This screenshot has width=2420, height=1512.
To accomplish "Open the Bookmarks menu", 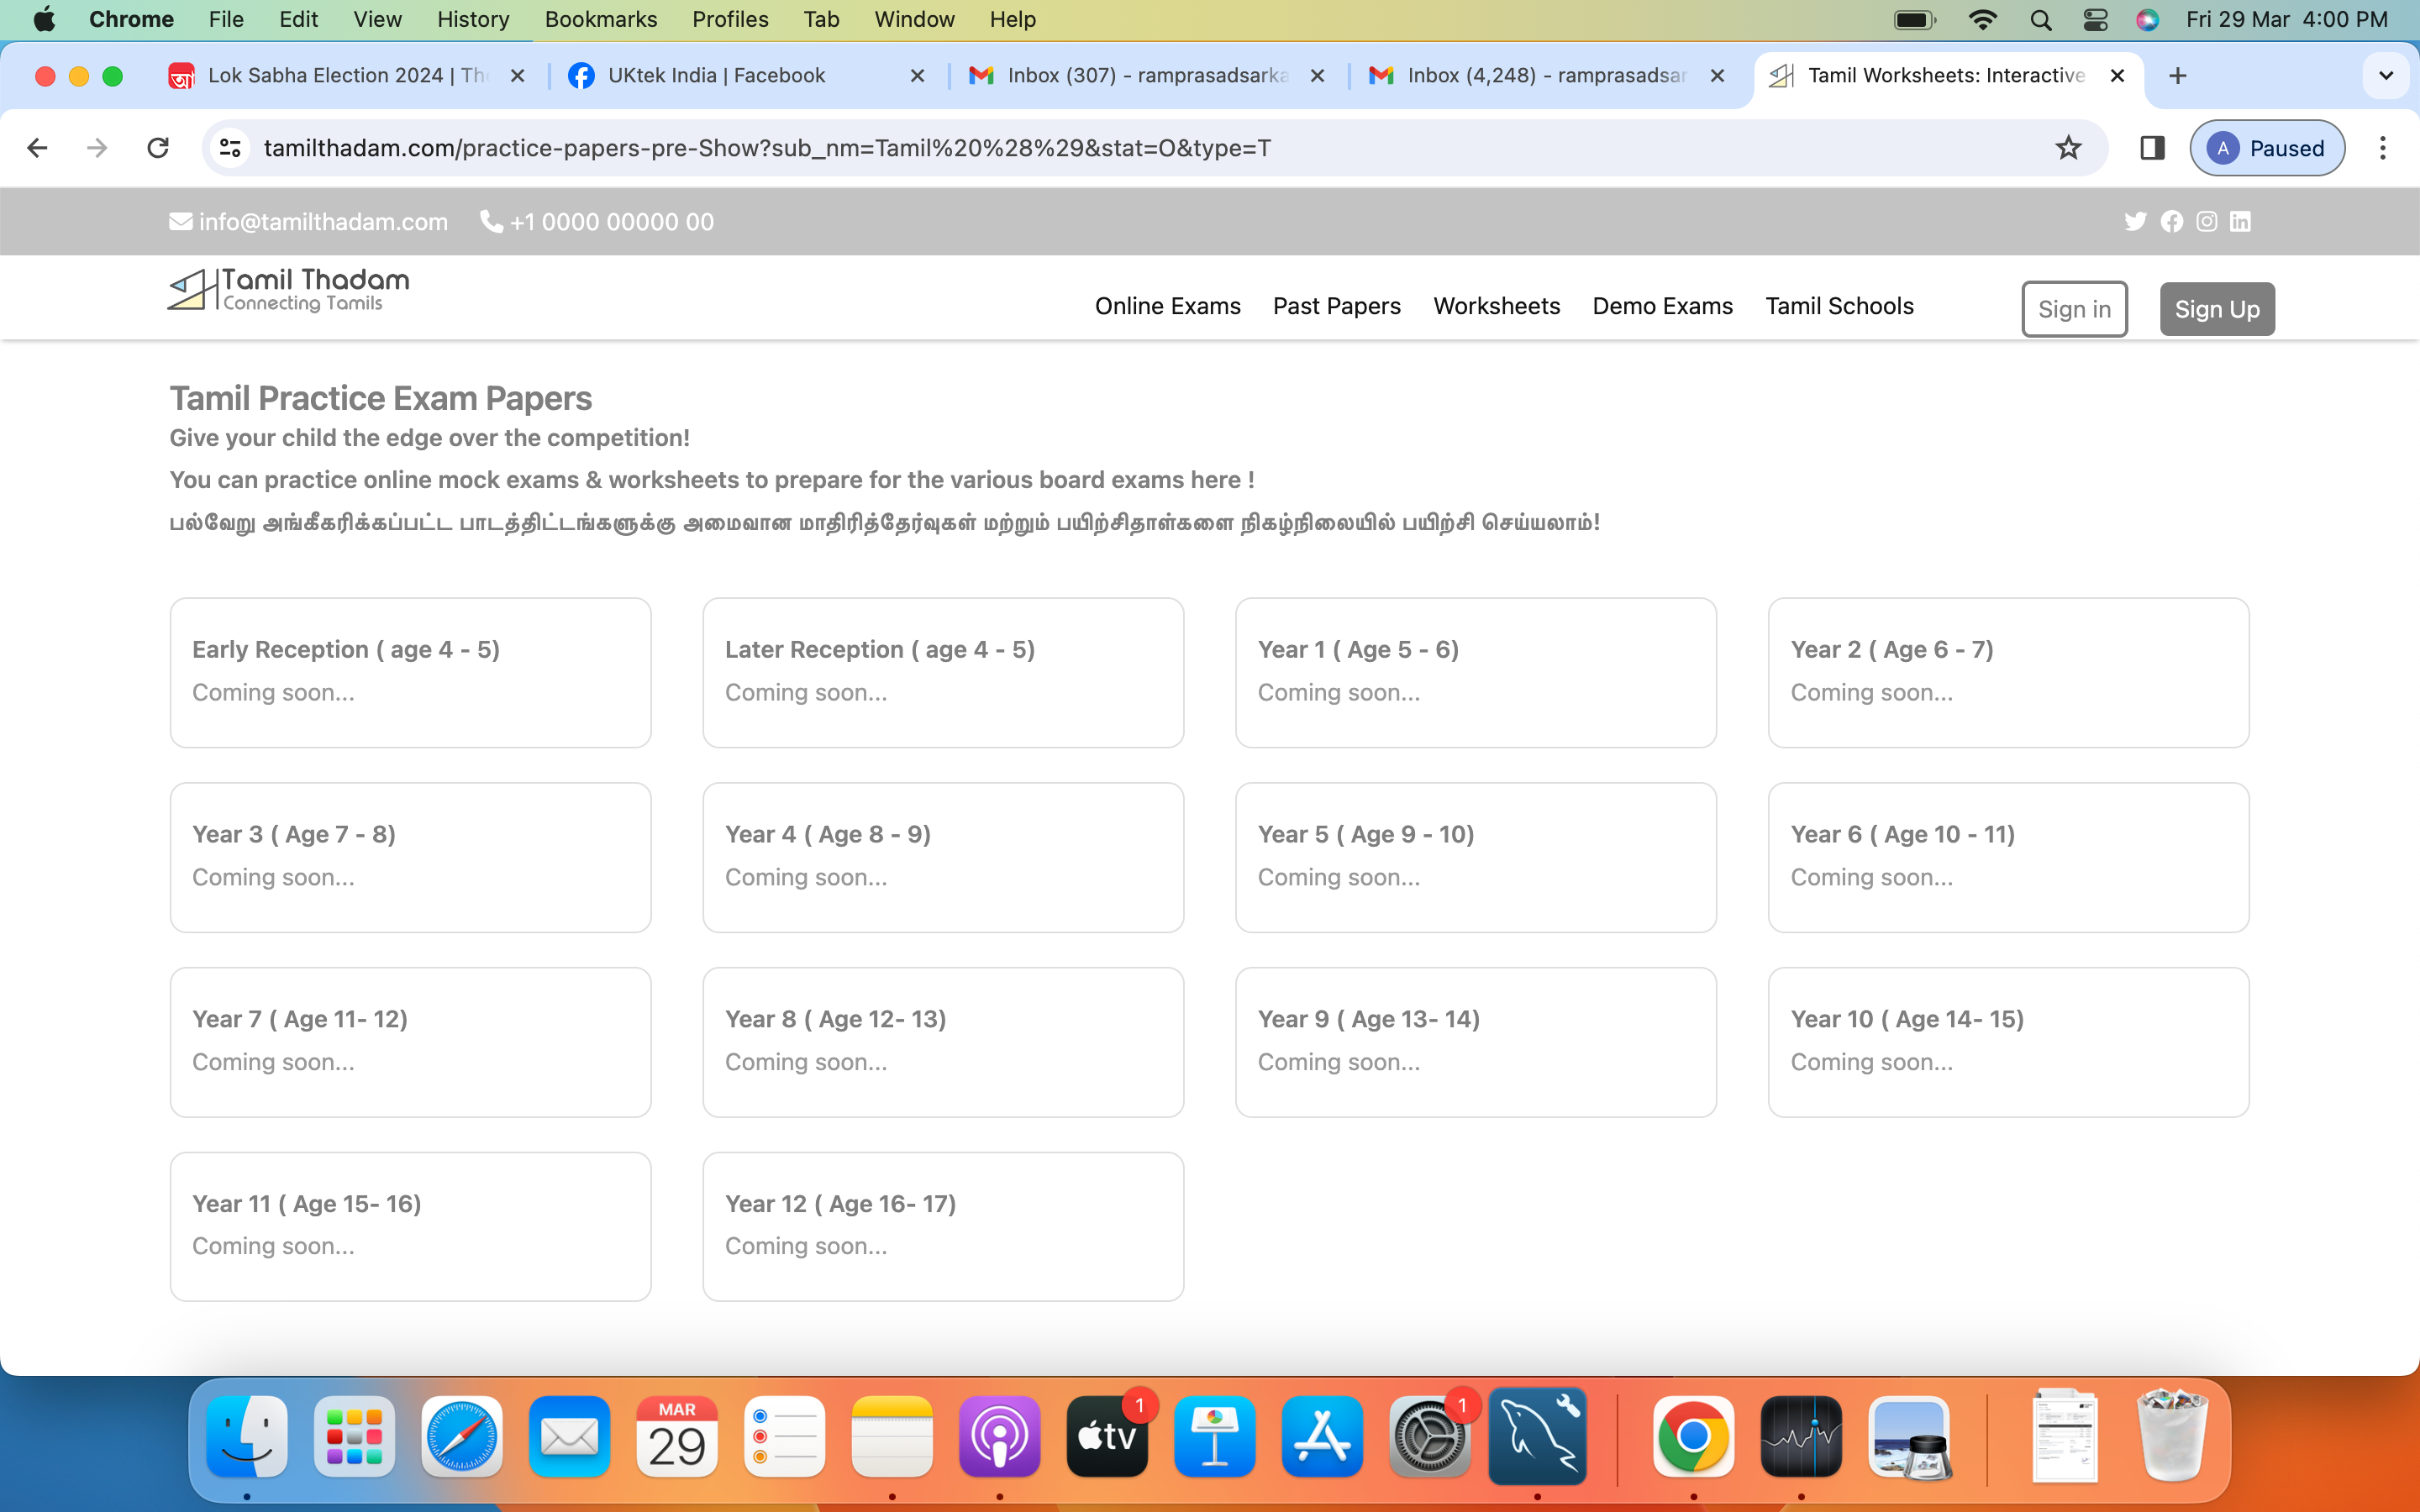I will (x=600, y=19).
